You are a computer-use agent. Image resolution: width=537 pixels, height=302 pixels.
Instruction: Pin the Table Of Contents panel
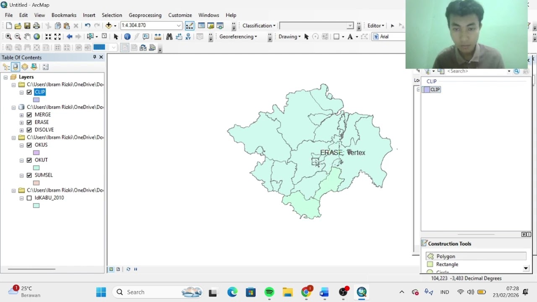(94, 57)
